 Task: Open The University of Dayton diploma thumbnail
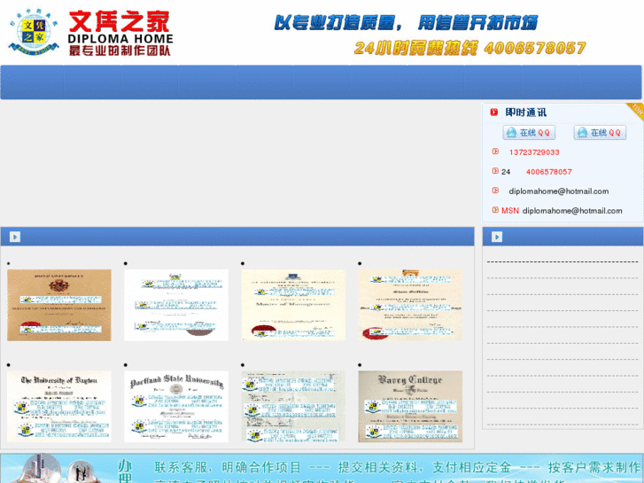pos(59,407)
